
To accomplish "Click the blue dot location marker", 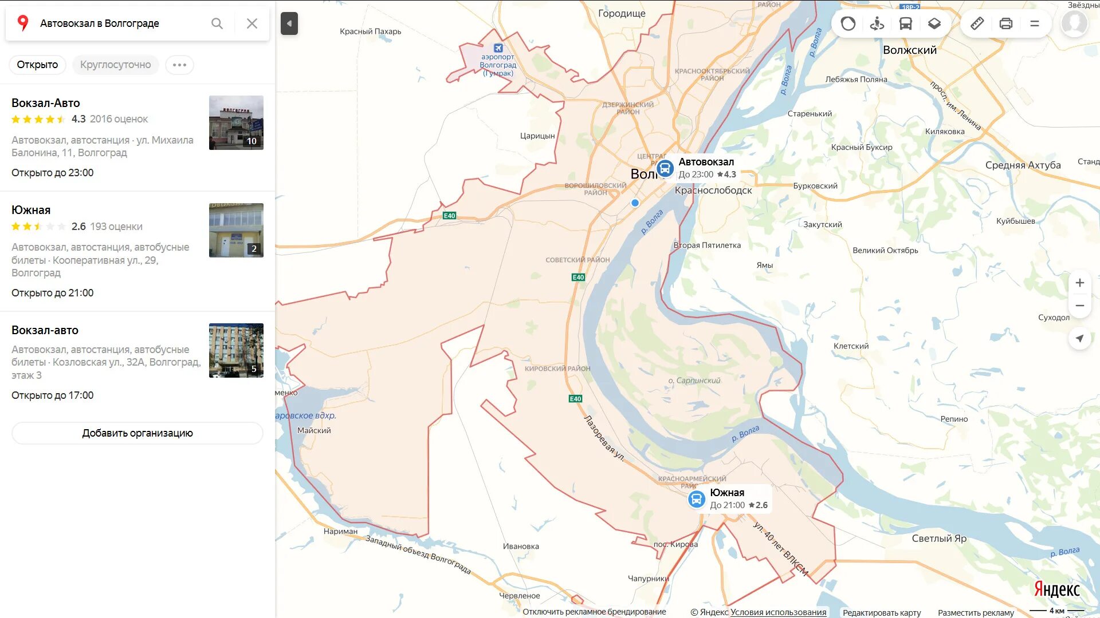I will (635, 203).
